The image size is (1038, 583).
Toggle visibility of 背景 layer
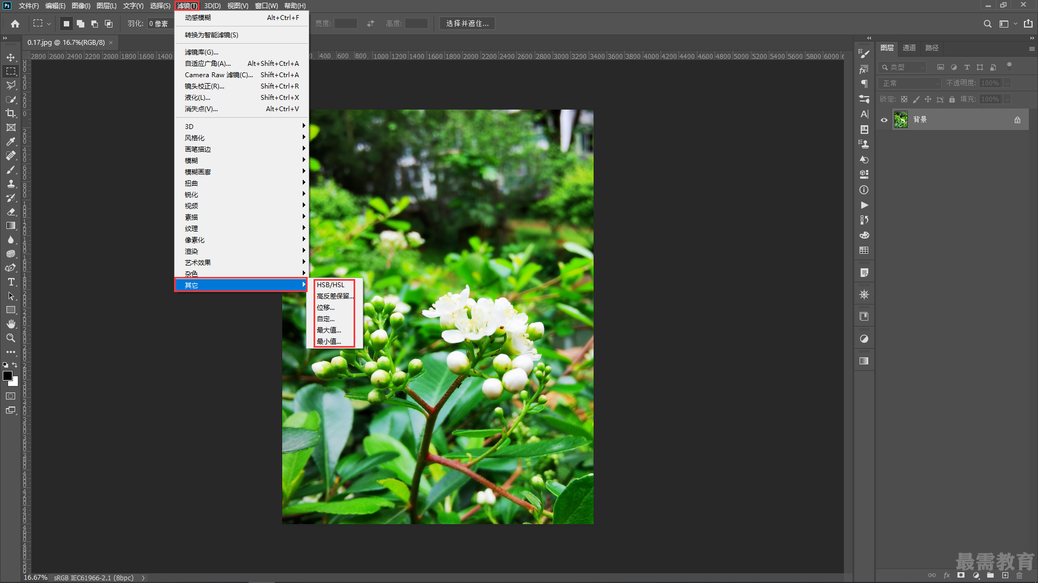coord(884,120)
